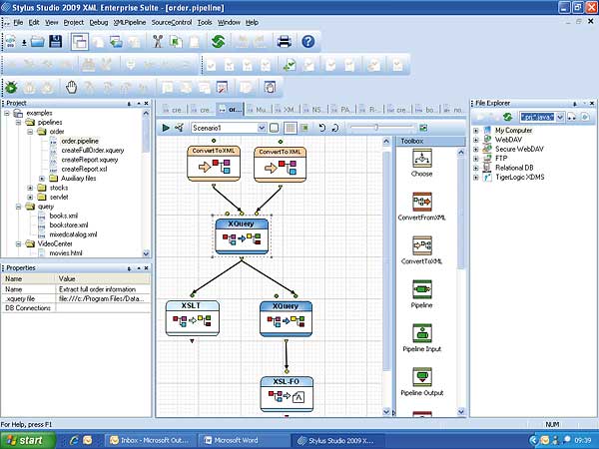Viewport: 599px width, 449px height.
Task: Click the green Refresh arrows icon
Action: click(218, 41)
